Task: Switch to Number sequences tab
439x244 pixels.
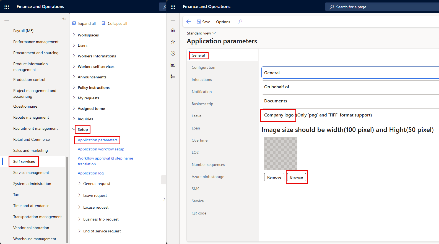Action: click(222, 165)
